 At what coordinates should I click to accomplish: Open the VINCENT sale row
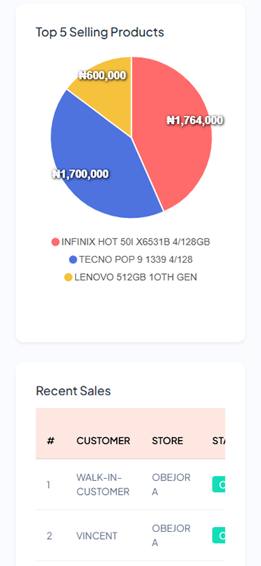click(131, 535)
